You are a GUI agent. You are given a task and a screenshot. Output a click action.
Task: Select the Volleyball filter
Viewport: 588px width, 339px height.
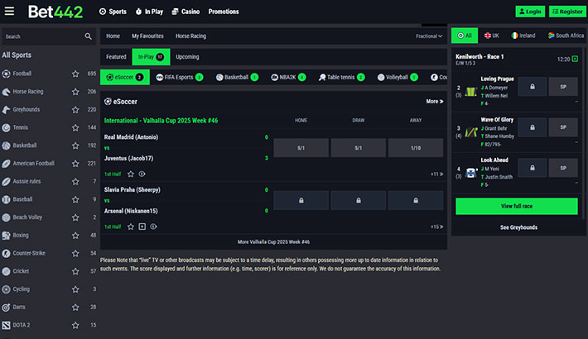(x=398, y=77)
